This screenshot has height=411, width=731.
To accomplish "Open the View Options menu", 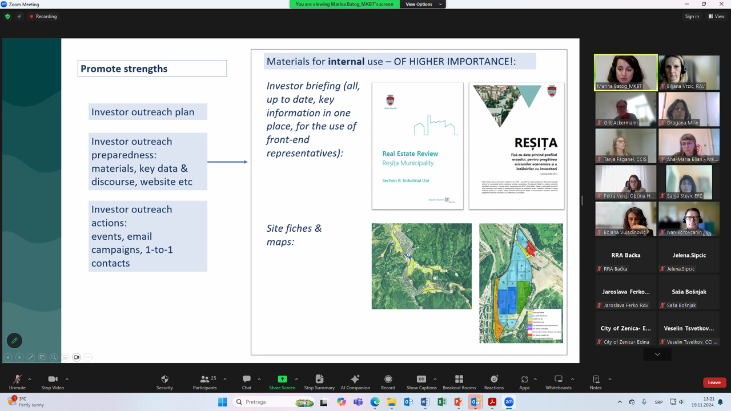I will point(423,4).
